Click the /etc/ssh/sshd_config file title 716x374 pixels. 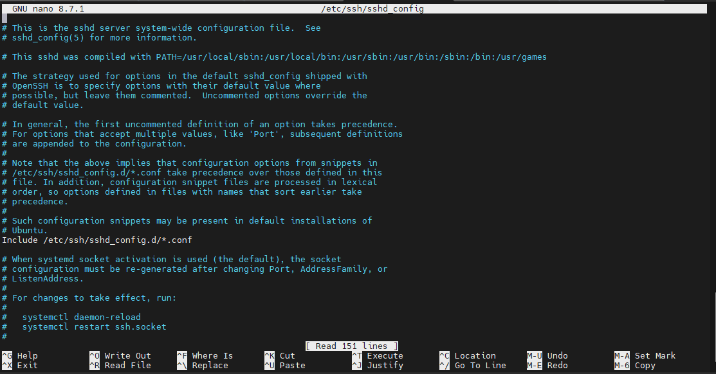pos(372,8)
